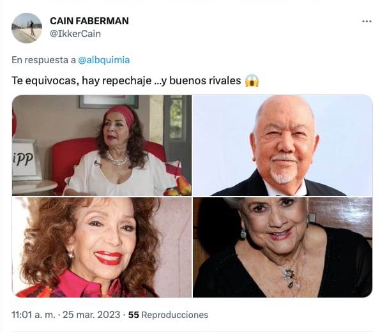The height and width of the screenshot is (332, 380).
Task: Open photo of woman with red headband
Action: (102, 146)
